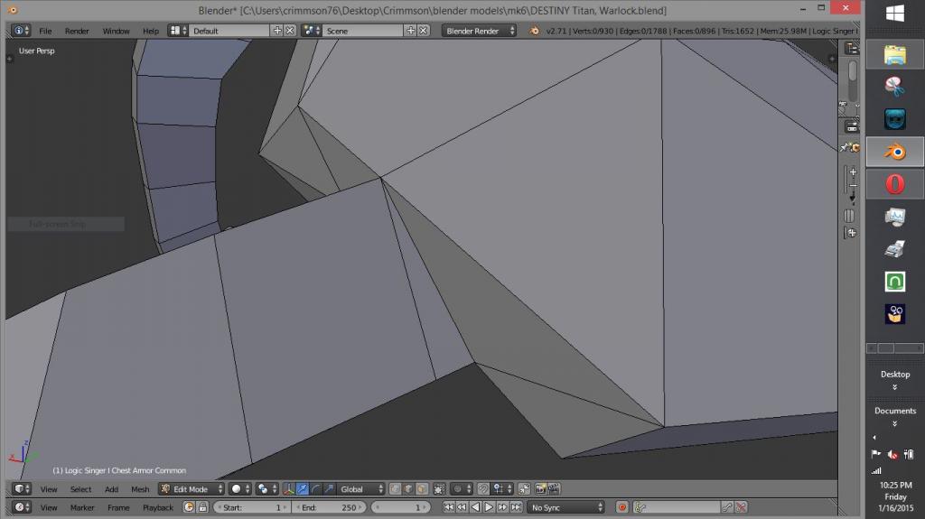Image resolution: width=925 pixels, height=519 pixels.
Task: Toggle the timeline preview range lock
Action: tap(203, 507)
